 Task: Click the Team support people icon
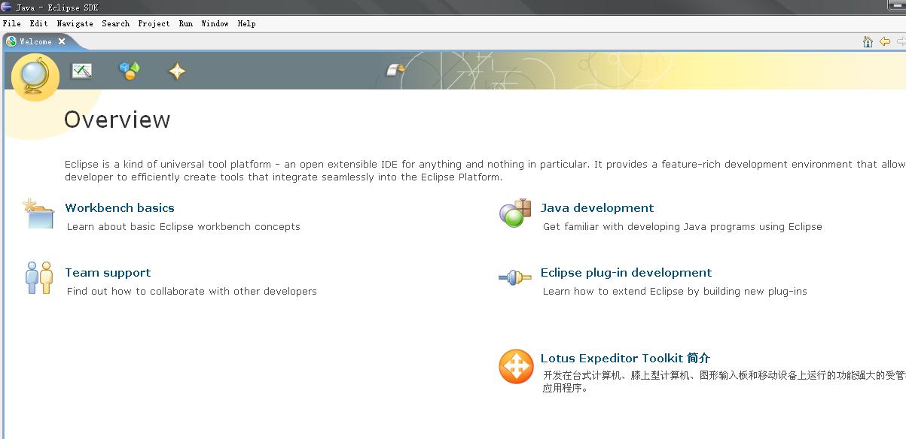[x=39, y=277]
